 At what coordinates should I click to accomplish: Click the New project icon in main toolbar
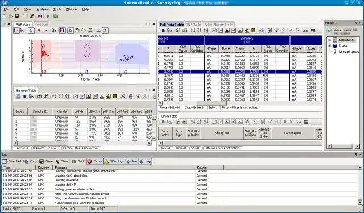(5, 16)
